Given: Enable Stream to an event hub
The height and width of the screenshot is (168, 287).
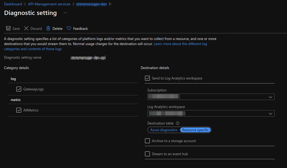Looking at the screenshot, I should [147, 154].
